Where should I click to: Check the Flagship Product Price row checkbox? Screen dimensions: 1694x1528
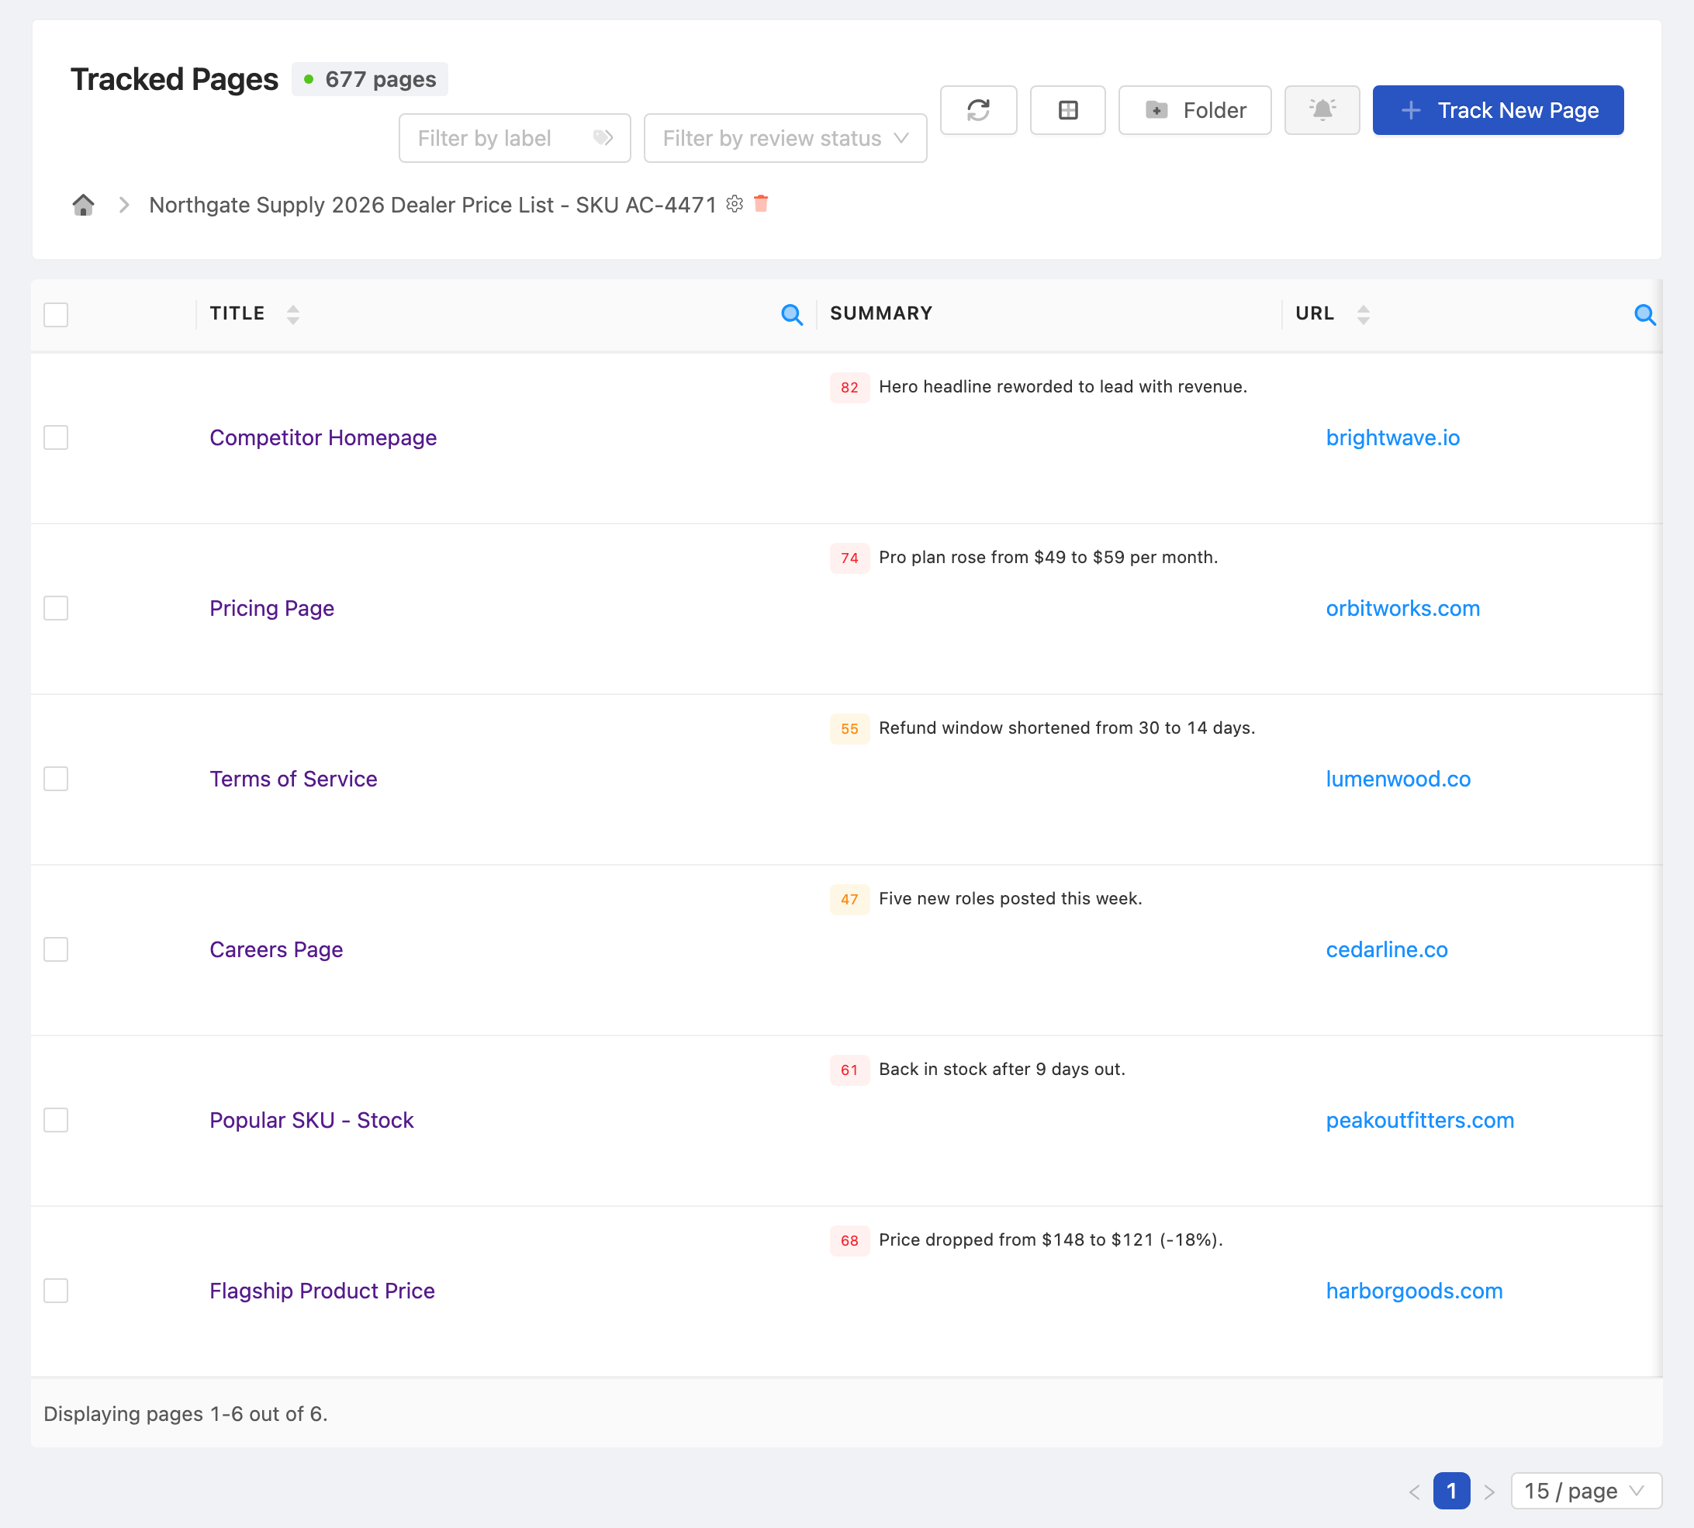pos(55,1291)
